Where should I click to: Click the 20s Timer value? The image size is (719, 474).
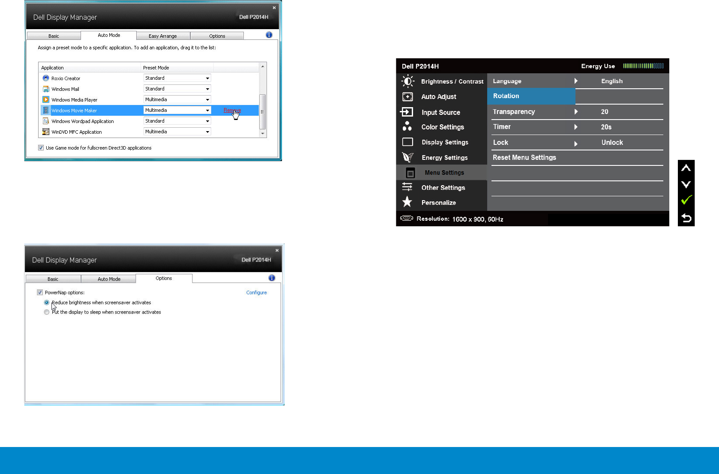tap(606, 127)
